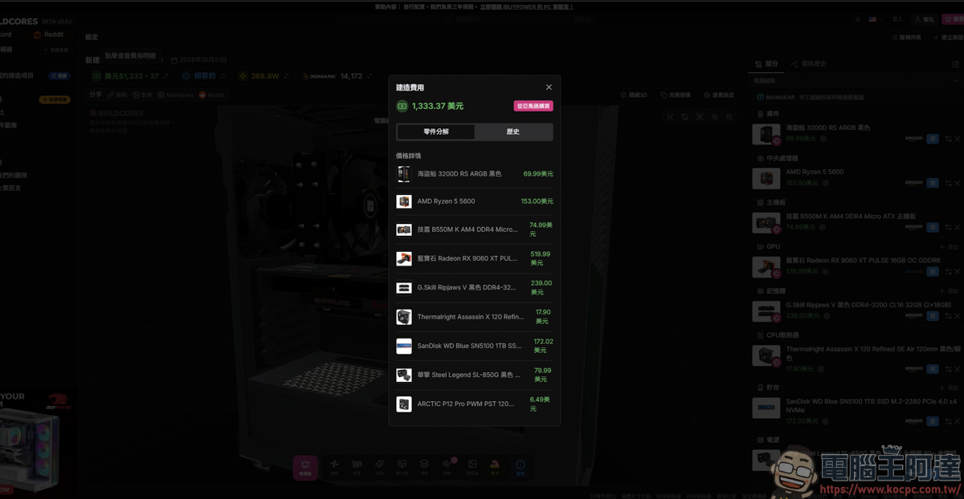Click the 登入 login link
The image size is (964, 499).
click(898, 18)
